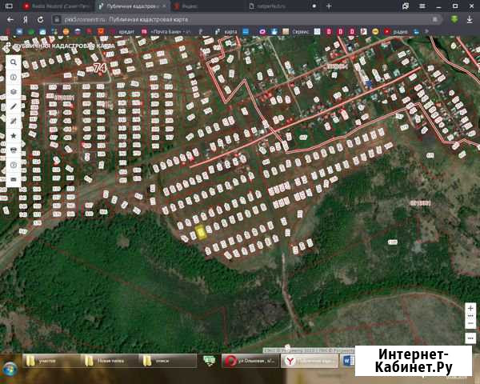The width and height of the screenshot is (480, 384).
Task: Open the Сервис bookmark
Action: tap(296, 31)
